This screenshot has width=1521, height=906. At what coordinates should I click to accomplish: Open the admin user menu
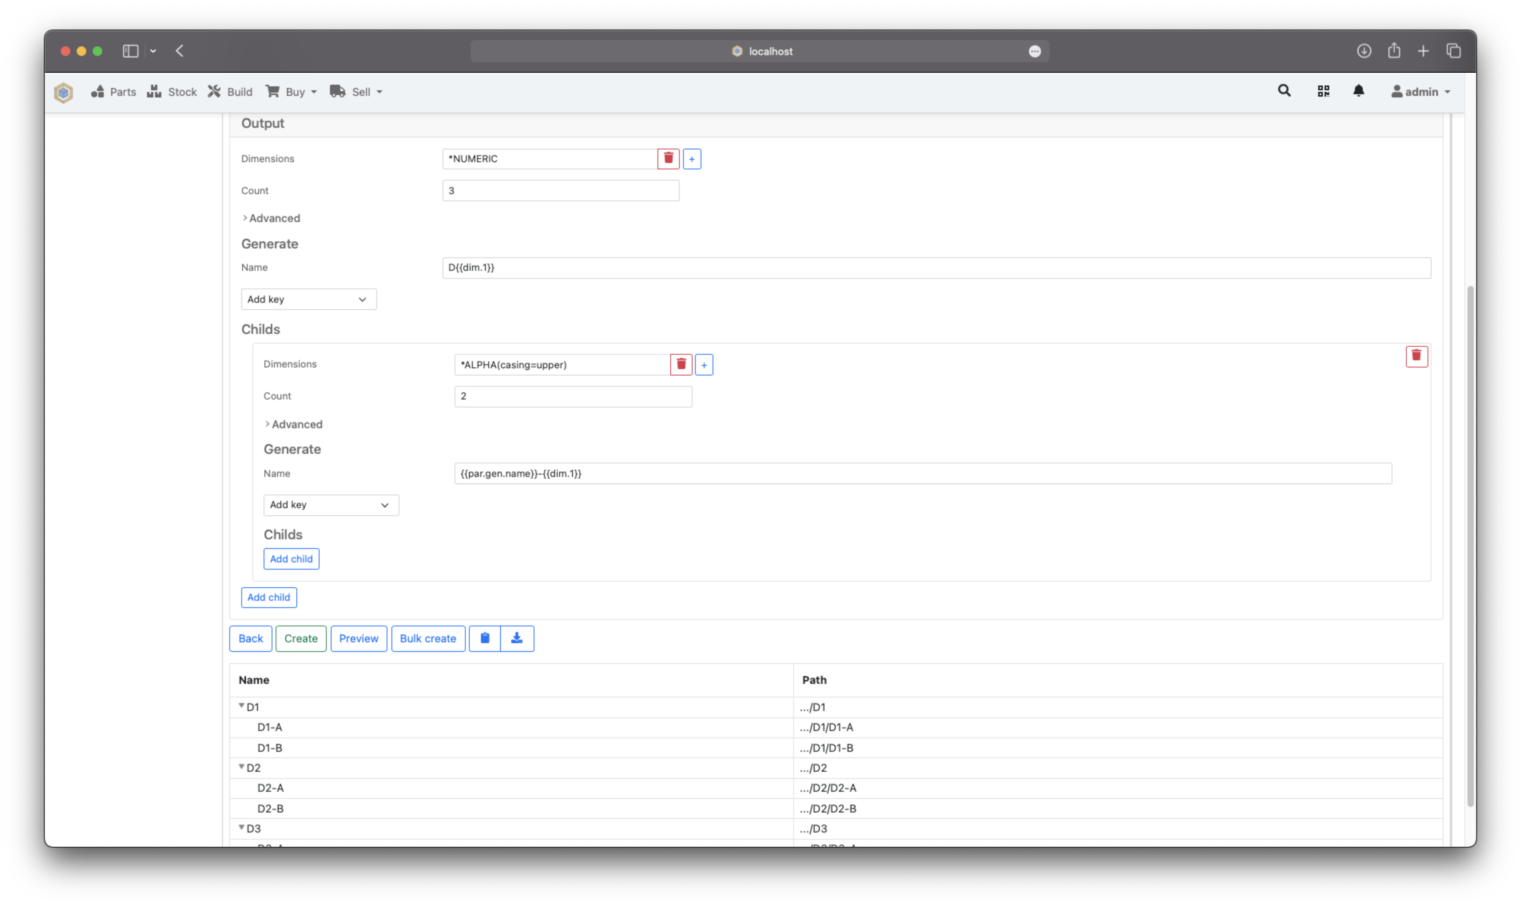point(1420,91)
